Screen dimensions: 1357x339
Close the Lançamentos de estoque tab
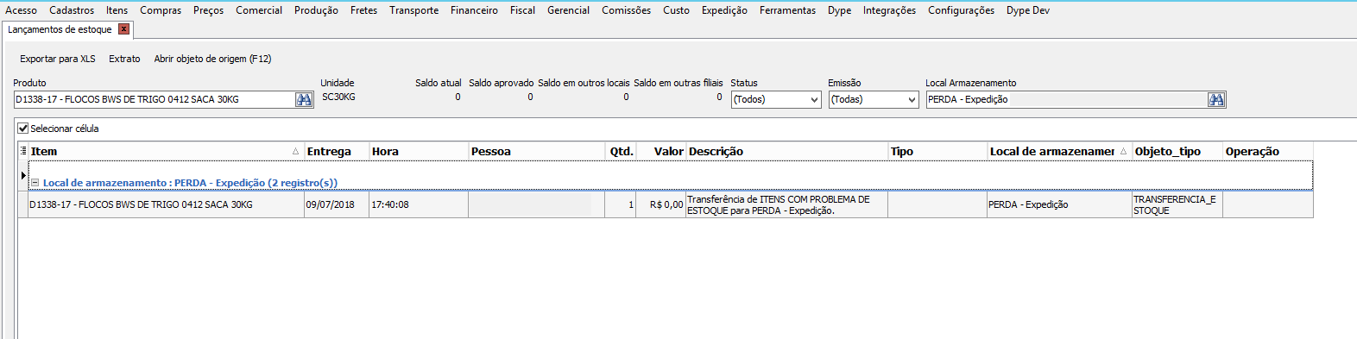click(x=124, y=29)
